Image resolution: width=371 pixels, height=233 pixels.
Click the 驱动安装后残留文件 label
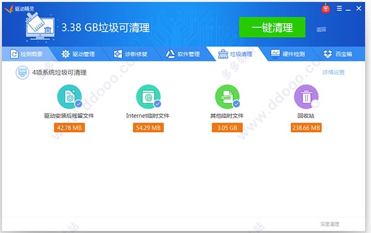[69, 116]
